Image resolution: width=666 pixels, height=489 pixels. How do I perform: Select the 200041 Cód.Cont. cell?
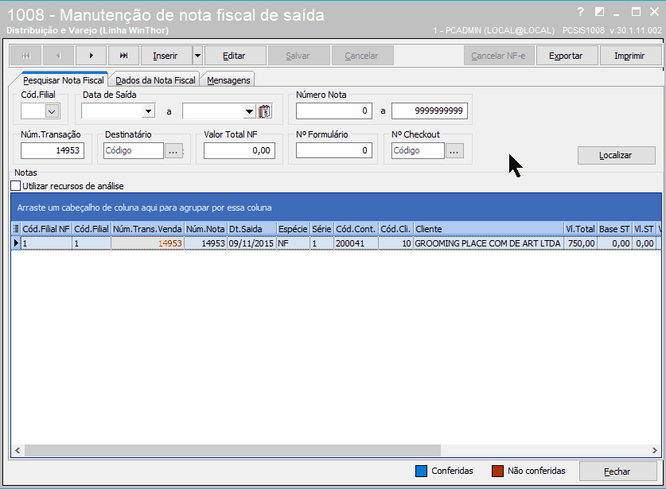coord(356,243)
